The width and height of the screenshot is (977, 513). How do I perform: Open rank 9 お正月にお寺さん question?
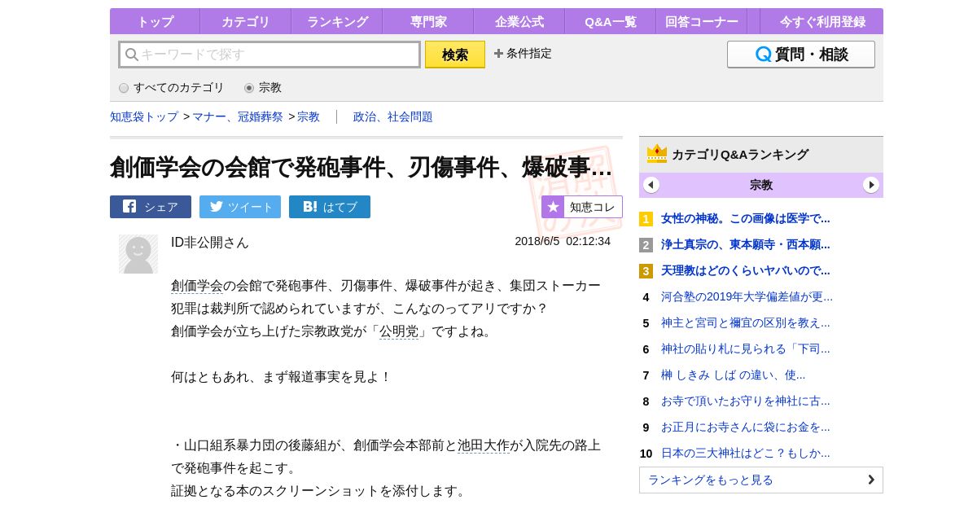[746, 427]
